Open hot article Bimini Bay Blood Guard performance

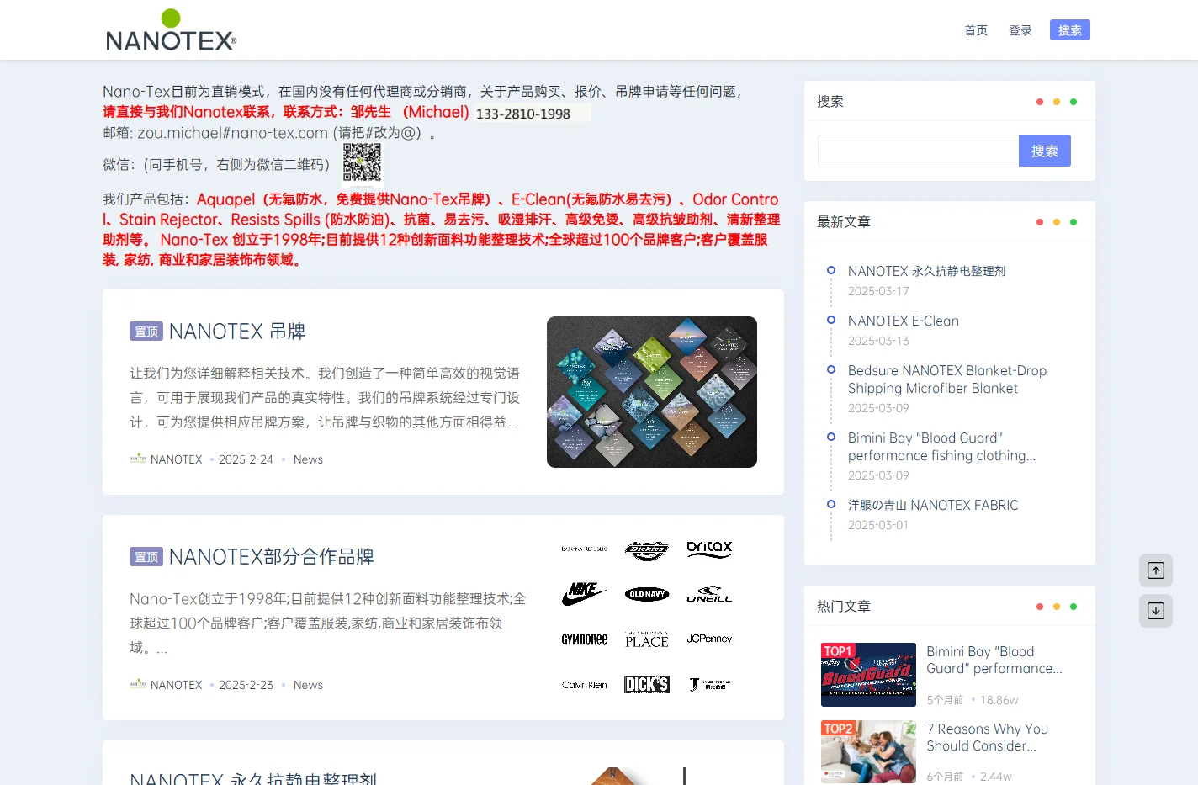click(x=994, y=660)
